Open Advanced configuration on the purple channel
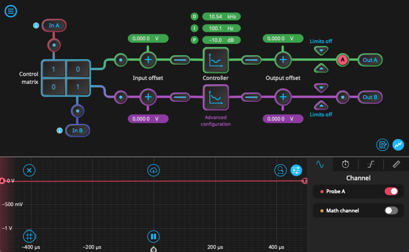Image resolution: width=409 pixels, height=252 pixels. coord(215,97)
